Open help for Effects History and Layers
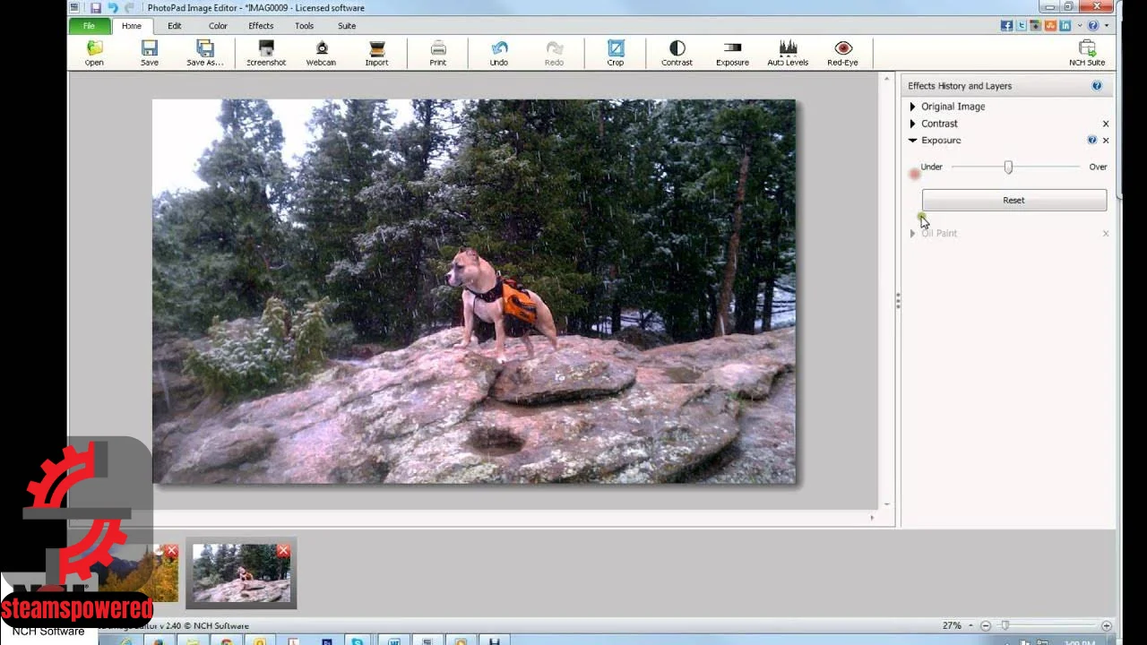The width and height of the screenshot is (1147, 645). point(1097,86)
